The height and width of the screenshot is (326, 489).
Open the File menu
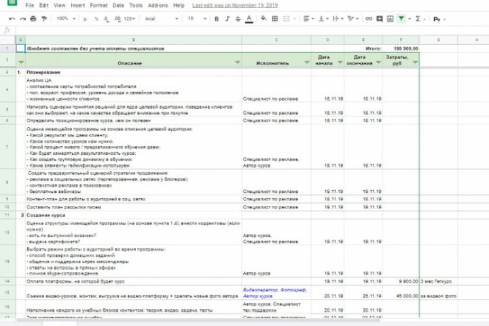pos(30,5)
